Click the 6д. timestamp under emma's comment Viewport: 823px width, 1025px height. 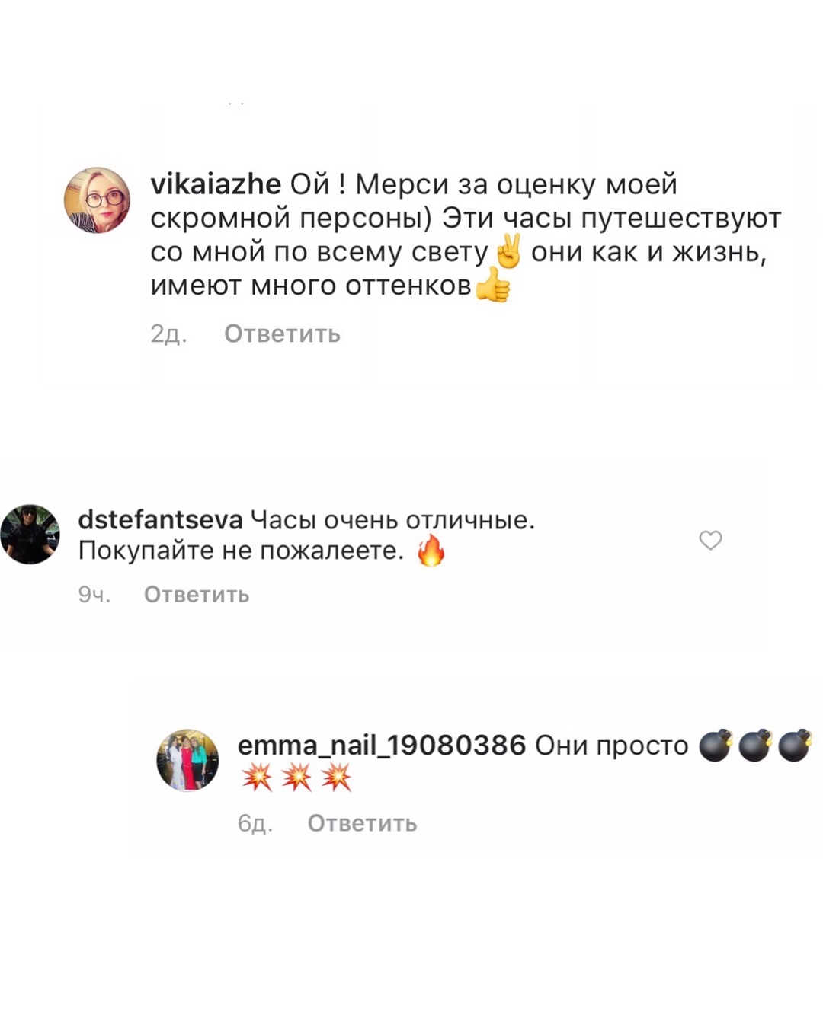click(255, 823)
